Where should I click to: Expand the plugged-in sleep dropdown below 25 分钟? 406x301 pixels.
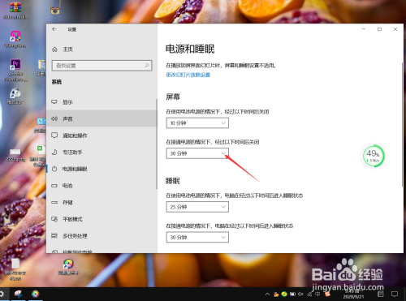(x=197, y=237)
